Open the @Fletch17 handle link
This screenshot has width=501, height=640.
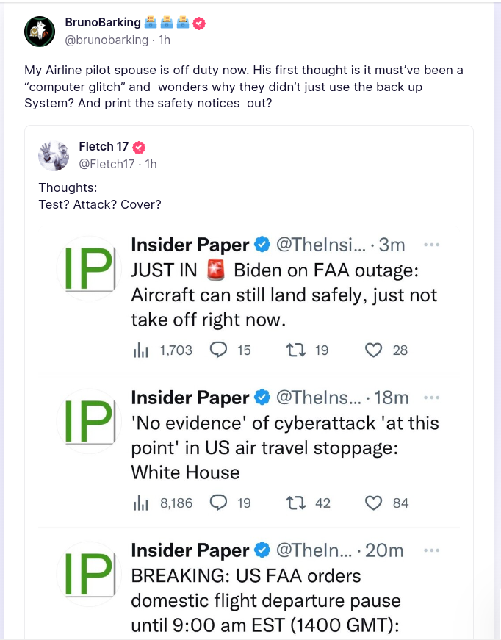[107, 164]
